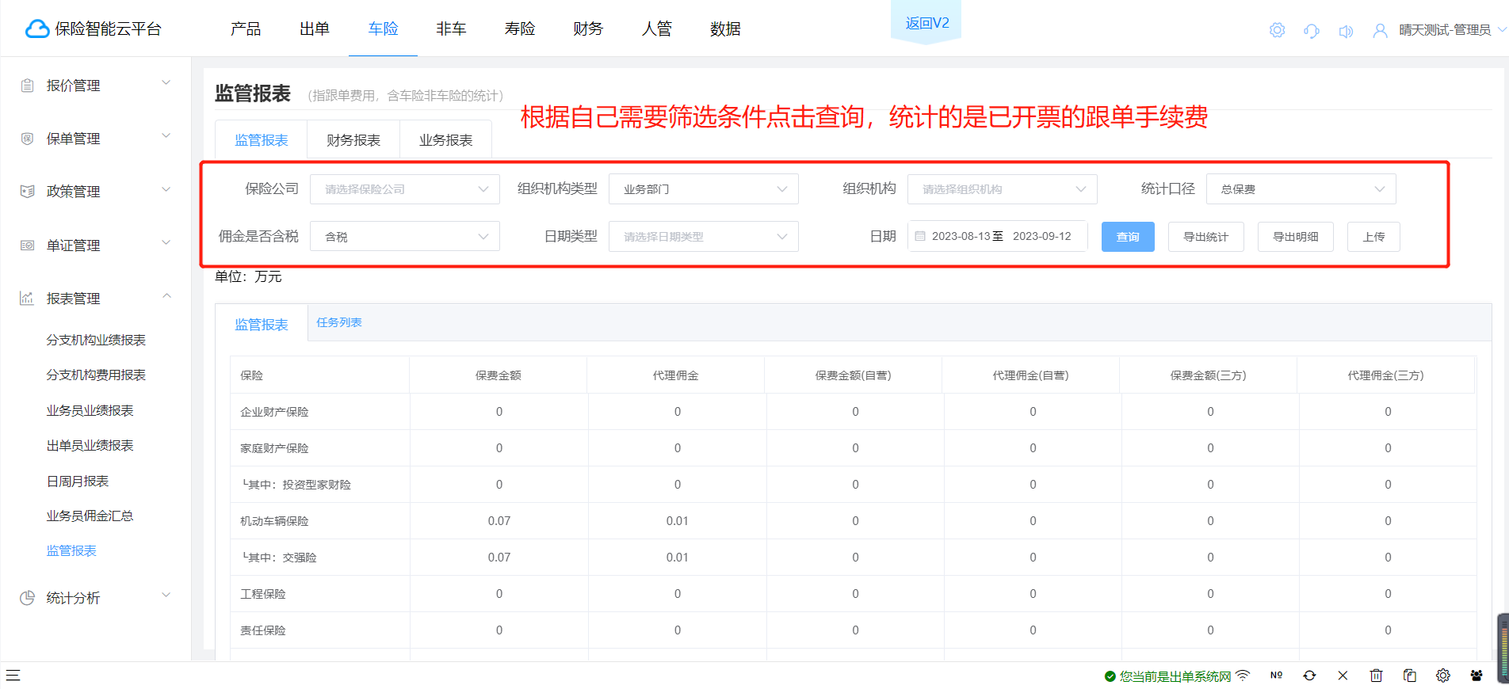Click the cloud logo of 保险智能云平台

[37, 29]
